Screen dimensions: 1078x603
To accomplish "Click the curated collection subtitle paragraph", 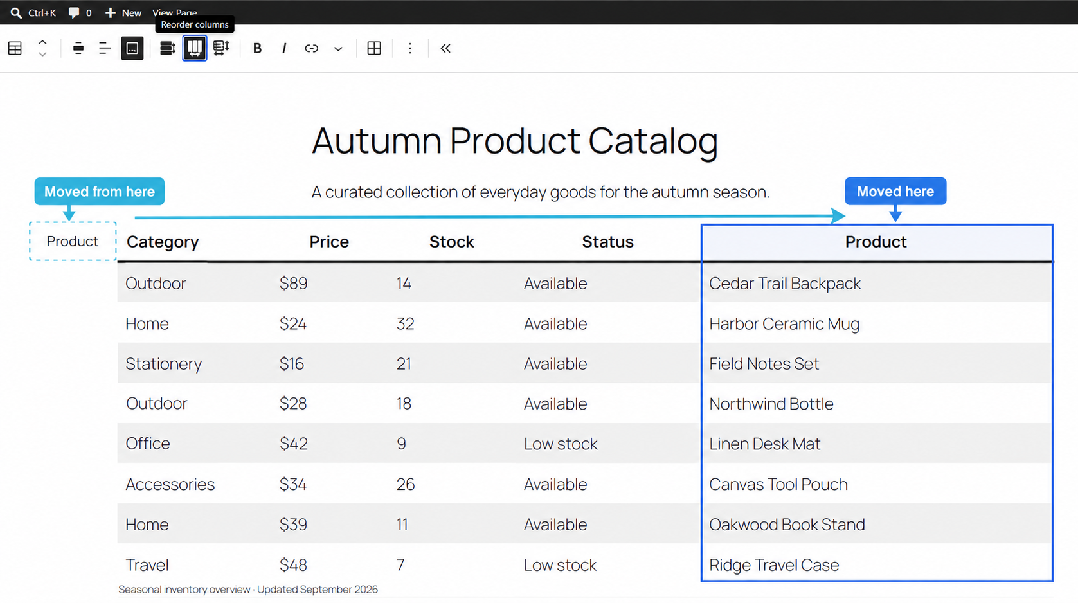I will (540, 192).
